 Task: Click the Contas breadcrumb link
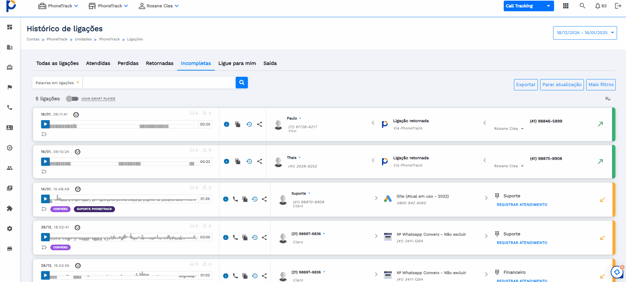[x=33, y=39]
